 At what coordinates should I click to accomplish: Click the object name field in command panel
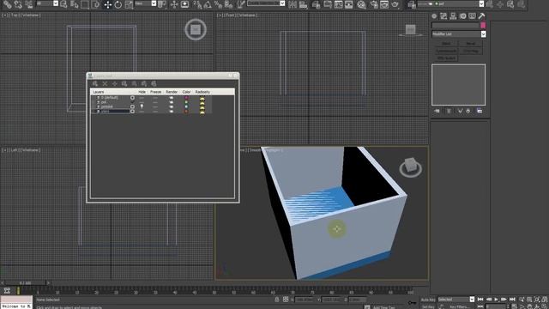(x=455, y=25)
